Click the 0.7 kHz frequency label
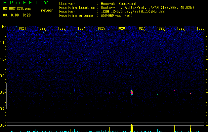 3,109
